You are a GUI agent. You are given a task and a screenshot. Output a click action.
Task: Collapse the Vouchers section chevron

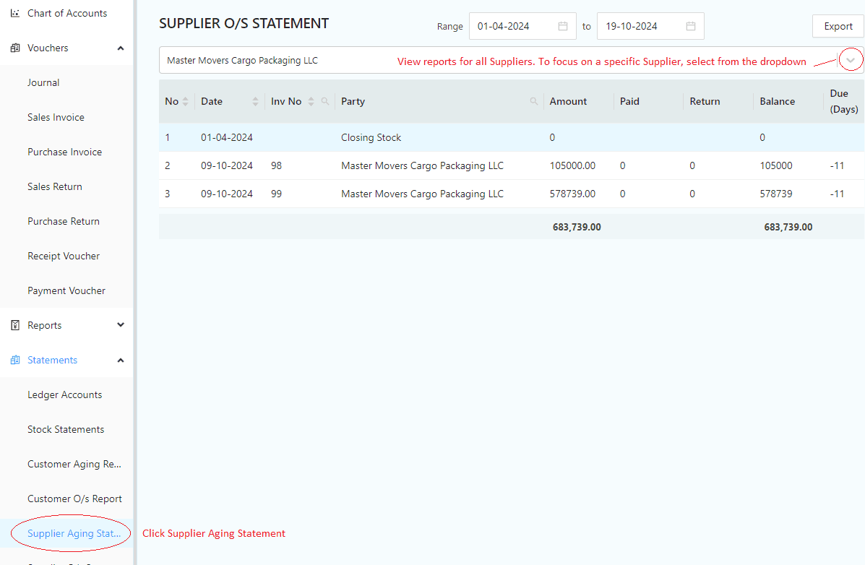[x=121, y=48]
